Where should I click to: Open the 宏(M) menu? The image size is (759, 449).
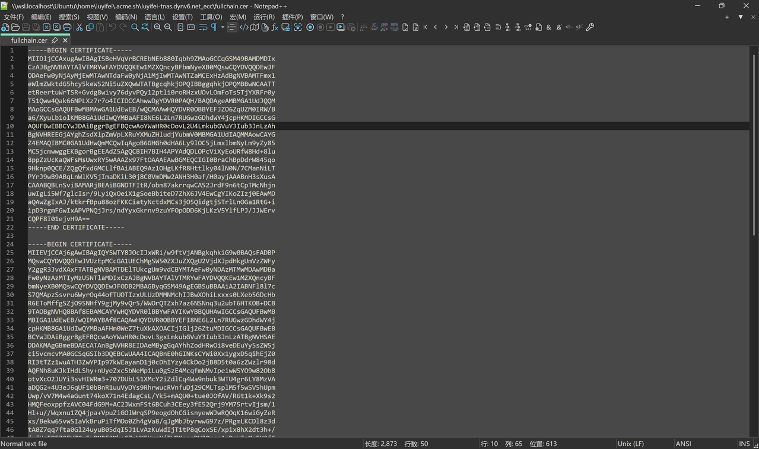coord(238,17)
